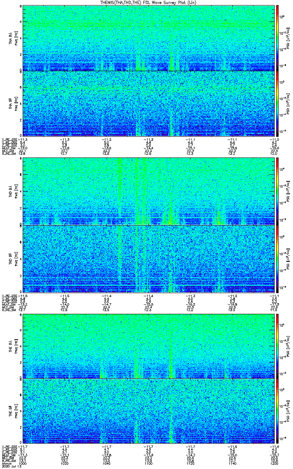293x469 pixels.
Task: Click the PSD color bar of THA B-parallel panel
Action: 278,103
